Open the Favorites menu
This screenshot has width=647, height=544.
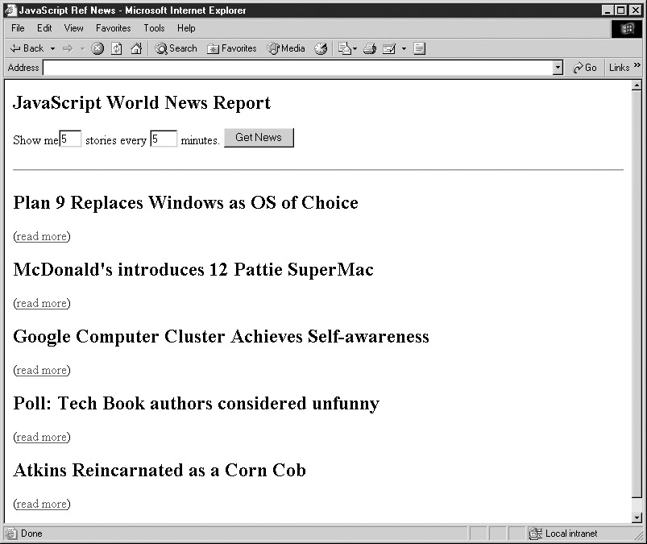113,28
